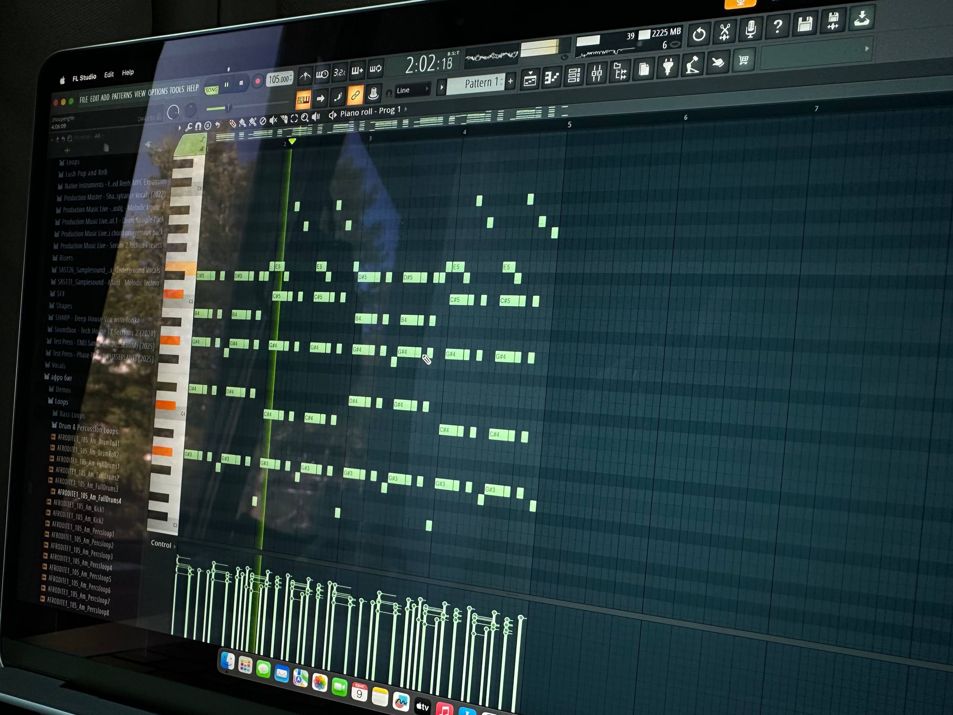The image size is (953, 715).
Task: Stop playback with the stop button
Action: click(x=241, y=83)
